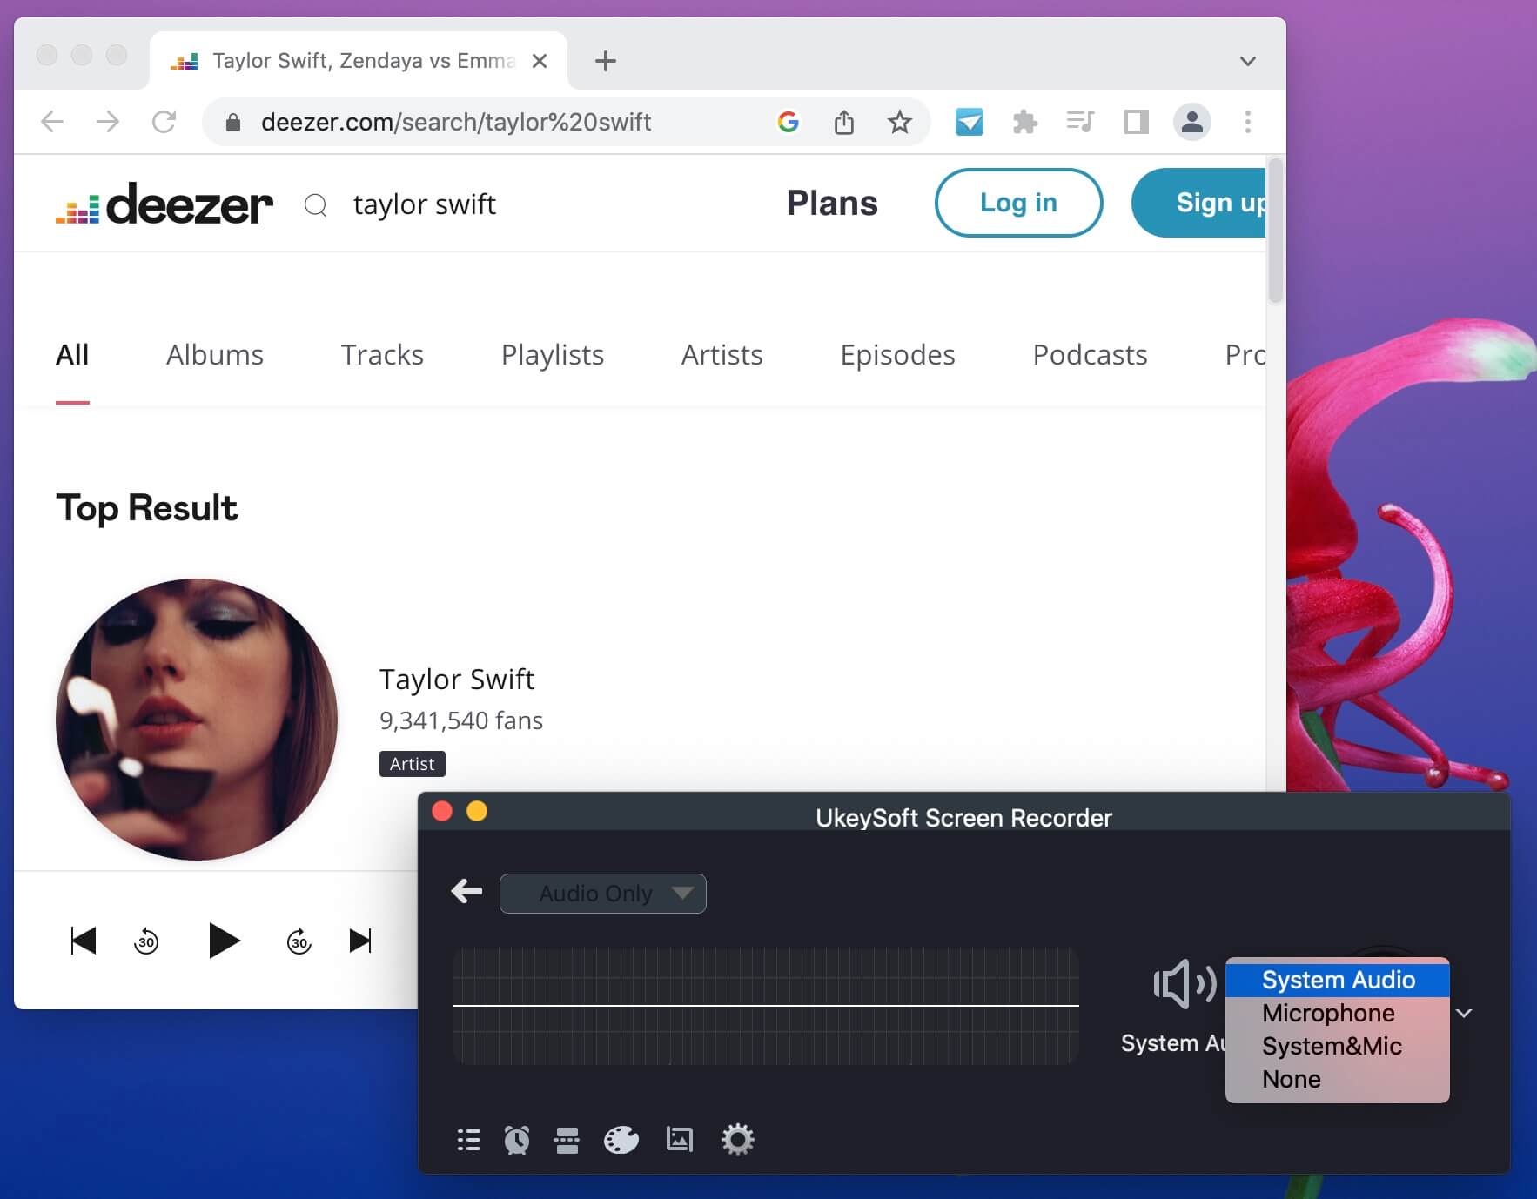Click the '9,341,540 fans' text
The width and height of the screenshot is (1537, 1199).
[x=461, y=720]
